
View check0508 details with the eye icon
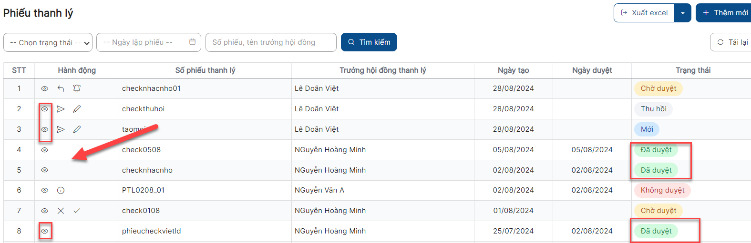click(44, 150)
